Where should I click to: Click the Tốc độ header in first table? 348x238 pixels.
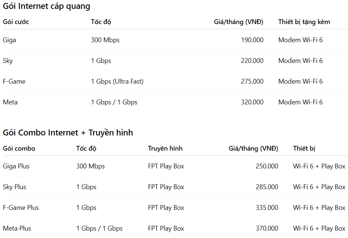101,22
